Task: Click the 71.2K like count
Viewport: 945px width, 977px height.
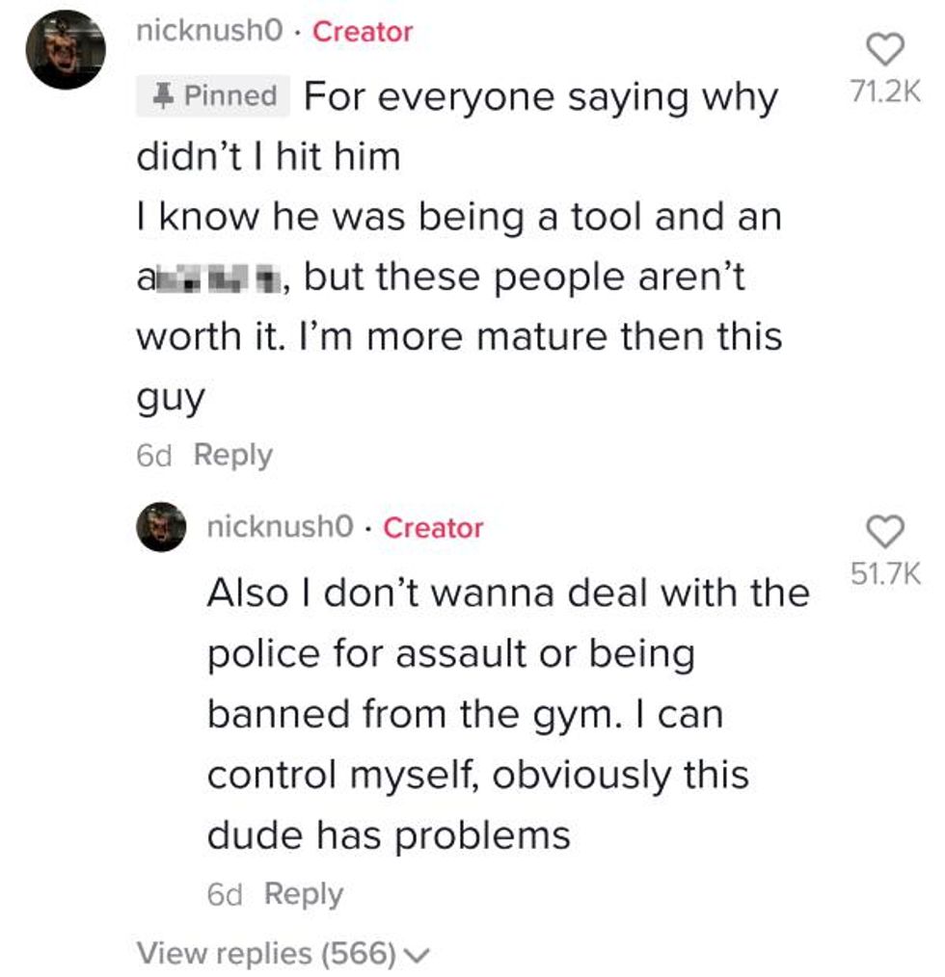Action: tap(882, 92)
